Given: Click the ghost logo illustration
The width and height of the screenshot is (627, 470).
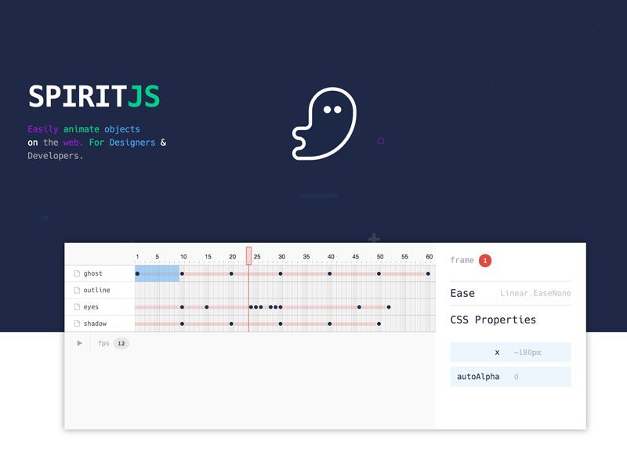Looking at the screenshot, I should point(324,124).
